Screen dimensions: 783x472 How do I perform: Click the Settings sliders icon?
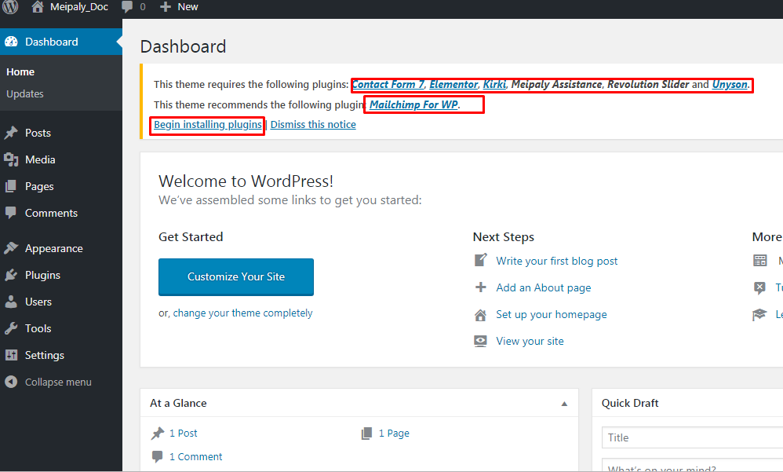(11, 355)
